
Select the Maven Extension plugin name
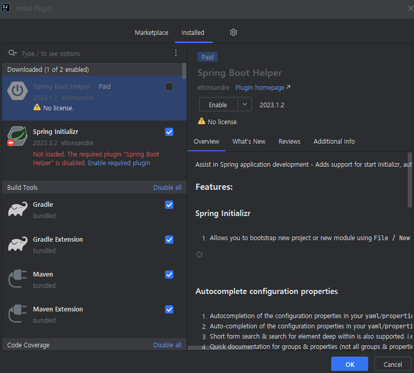coord(58,309)
